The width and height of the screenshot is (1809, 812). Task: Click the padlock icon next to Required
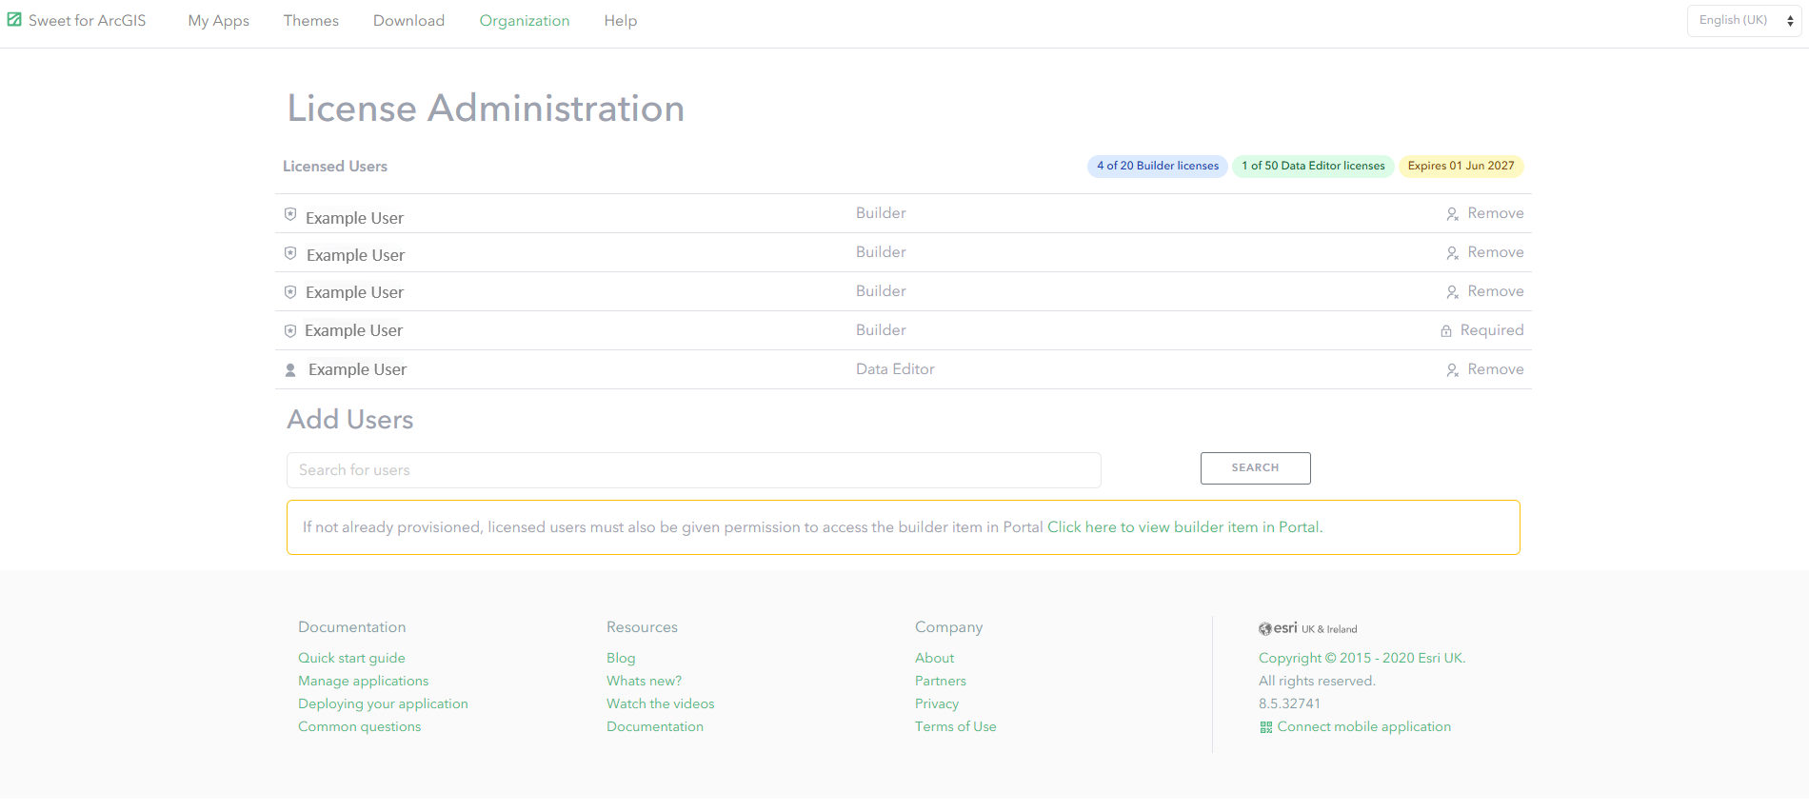[1446, 331]
